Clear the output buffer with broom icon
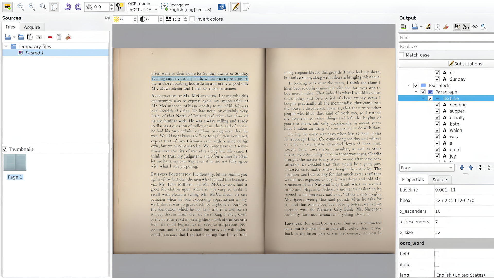 tap(446, 27)
